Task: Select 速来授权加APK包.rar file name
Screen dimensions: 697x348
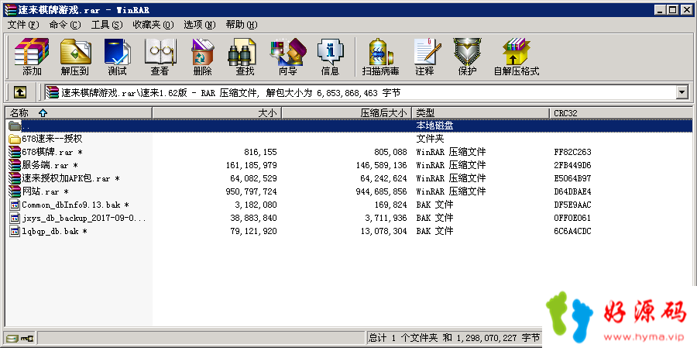Action: tap(71, 178)
